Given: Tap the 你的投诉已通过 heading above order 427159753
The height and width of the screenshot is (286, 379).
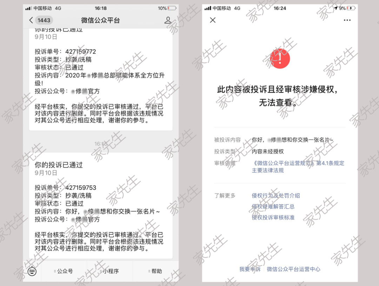Looking at the screenshot, I should pos(59,165).
